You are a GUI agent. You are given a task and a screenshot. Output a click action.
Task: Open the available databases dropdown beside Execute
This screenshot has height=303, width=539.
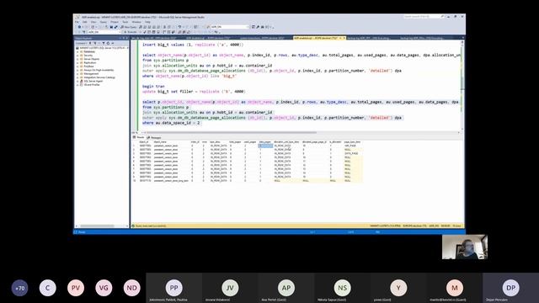pyautogui.click(x=104, y=32)
